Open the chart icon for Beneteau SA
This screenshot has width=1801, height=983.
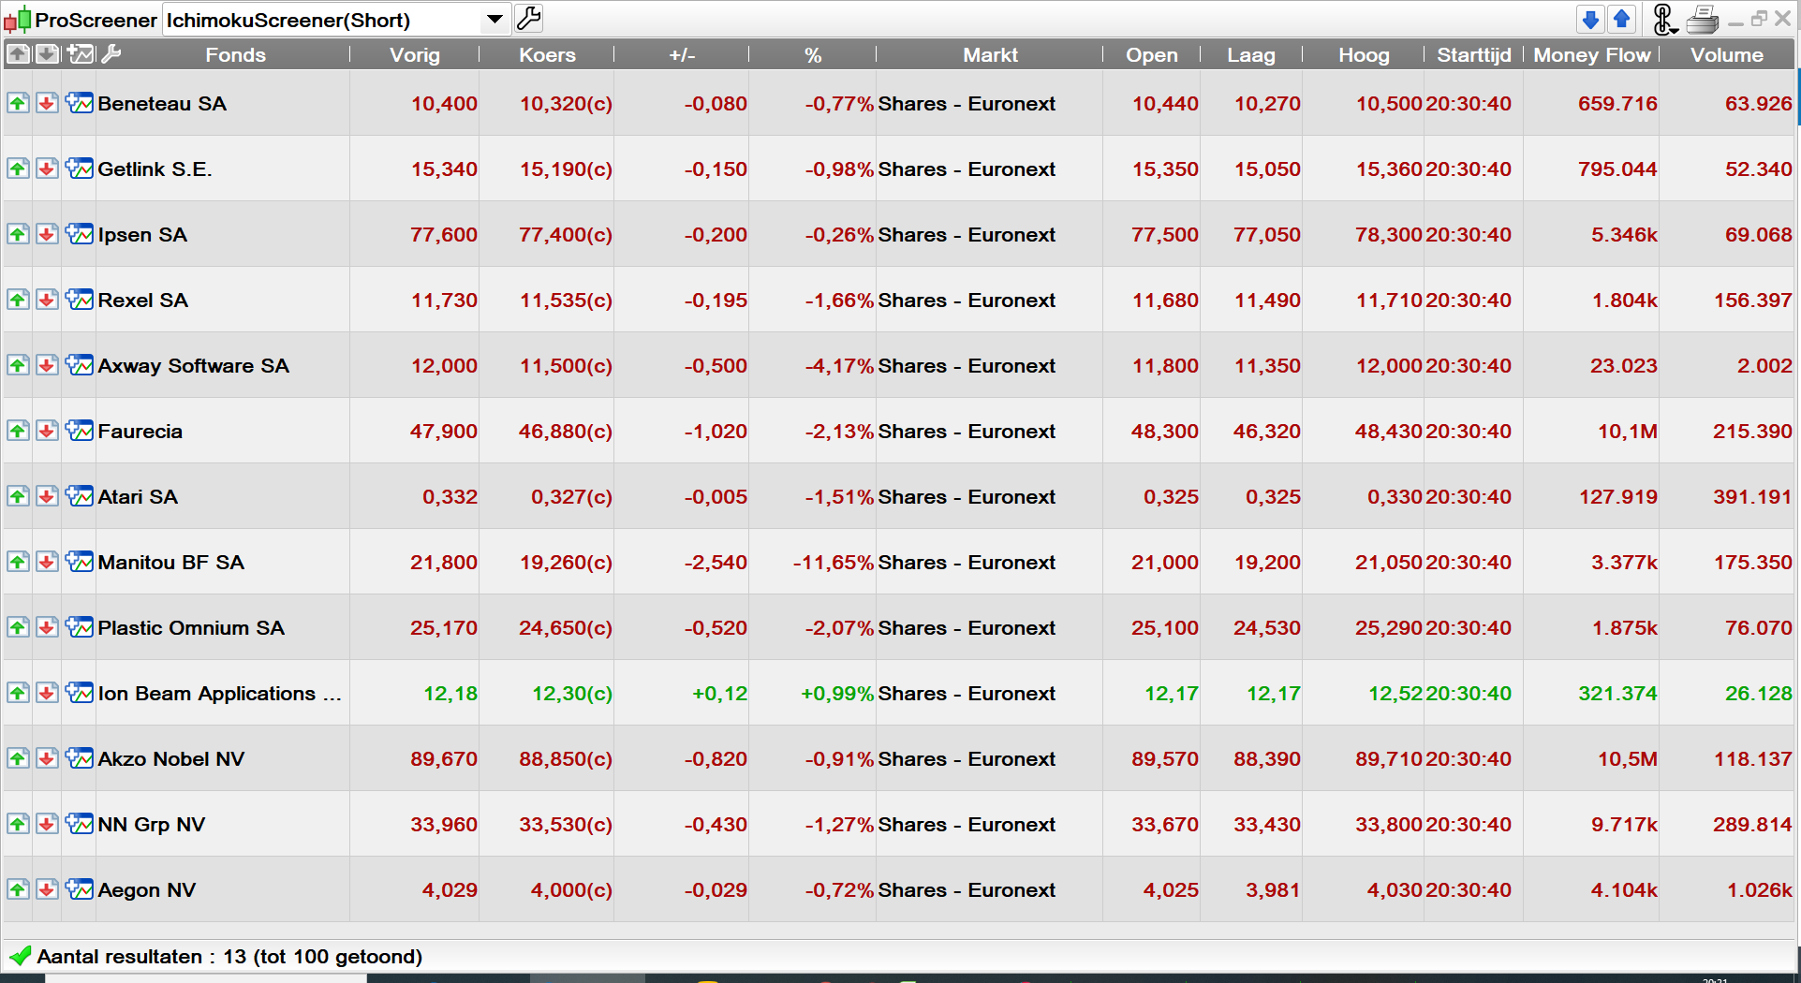click(x=81, y=103)
